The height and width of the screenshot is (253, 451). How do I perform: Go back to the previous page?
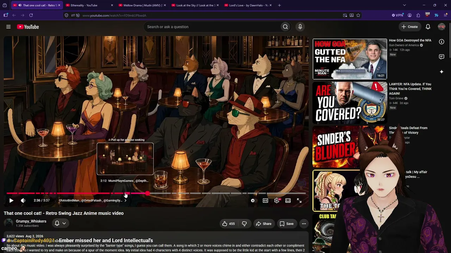coord(14,15)
